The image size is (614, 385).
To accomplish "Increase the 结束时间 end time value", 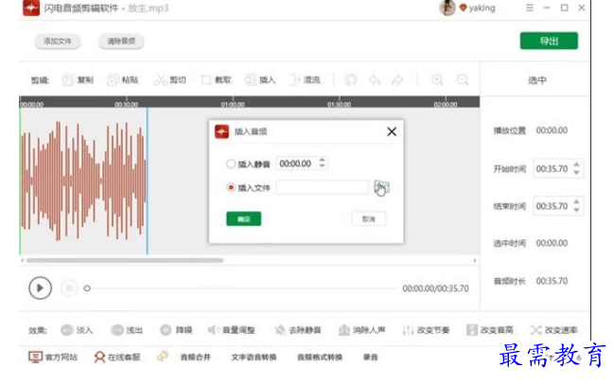I will coord(576,201).
